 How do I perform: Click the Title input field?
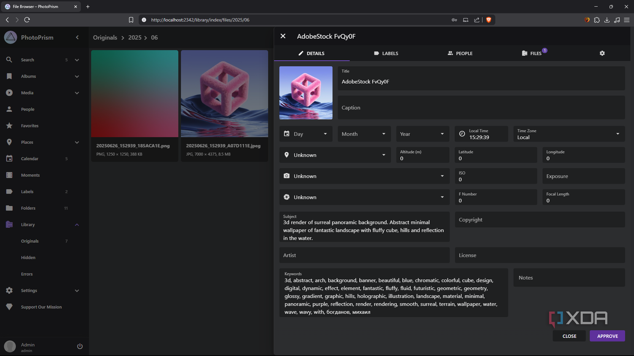[x=481, y=78]
